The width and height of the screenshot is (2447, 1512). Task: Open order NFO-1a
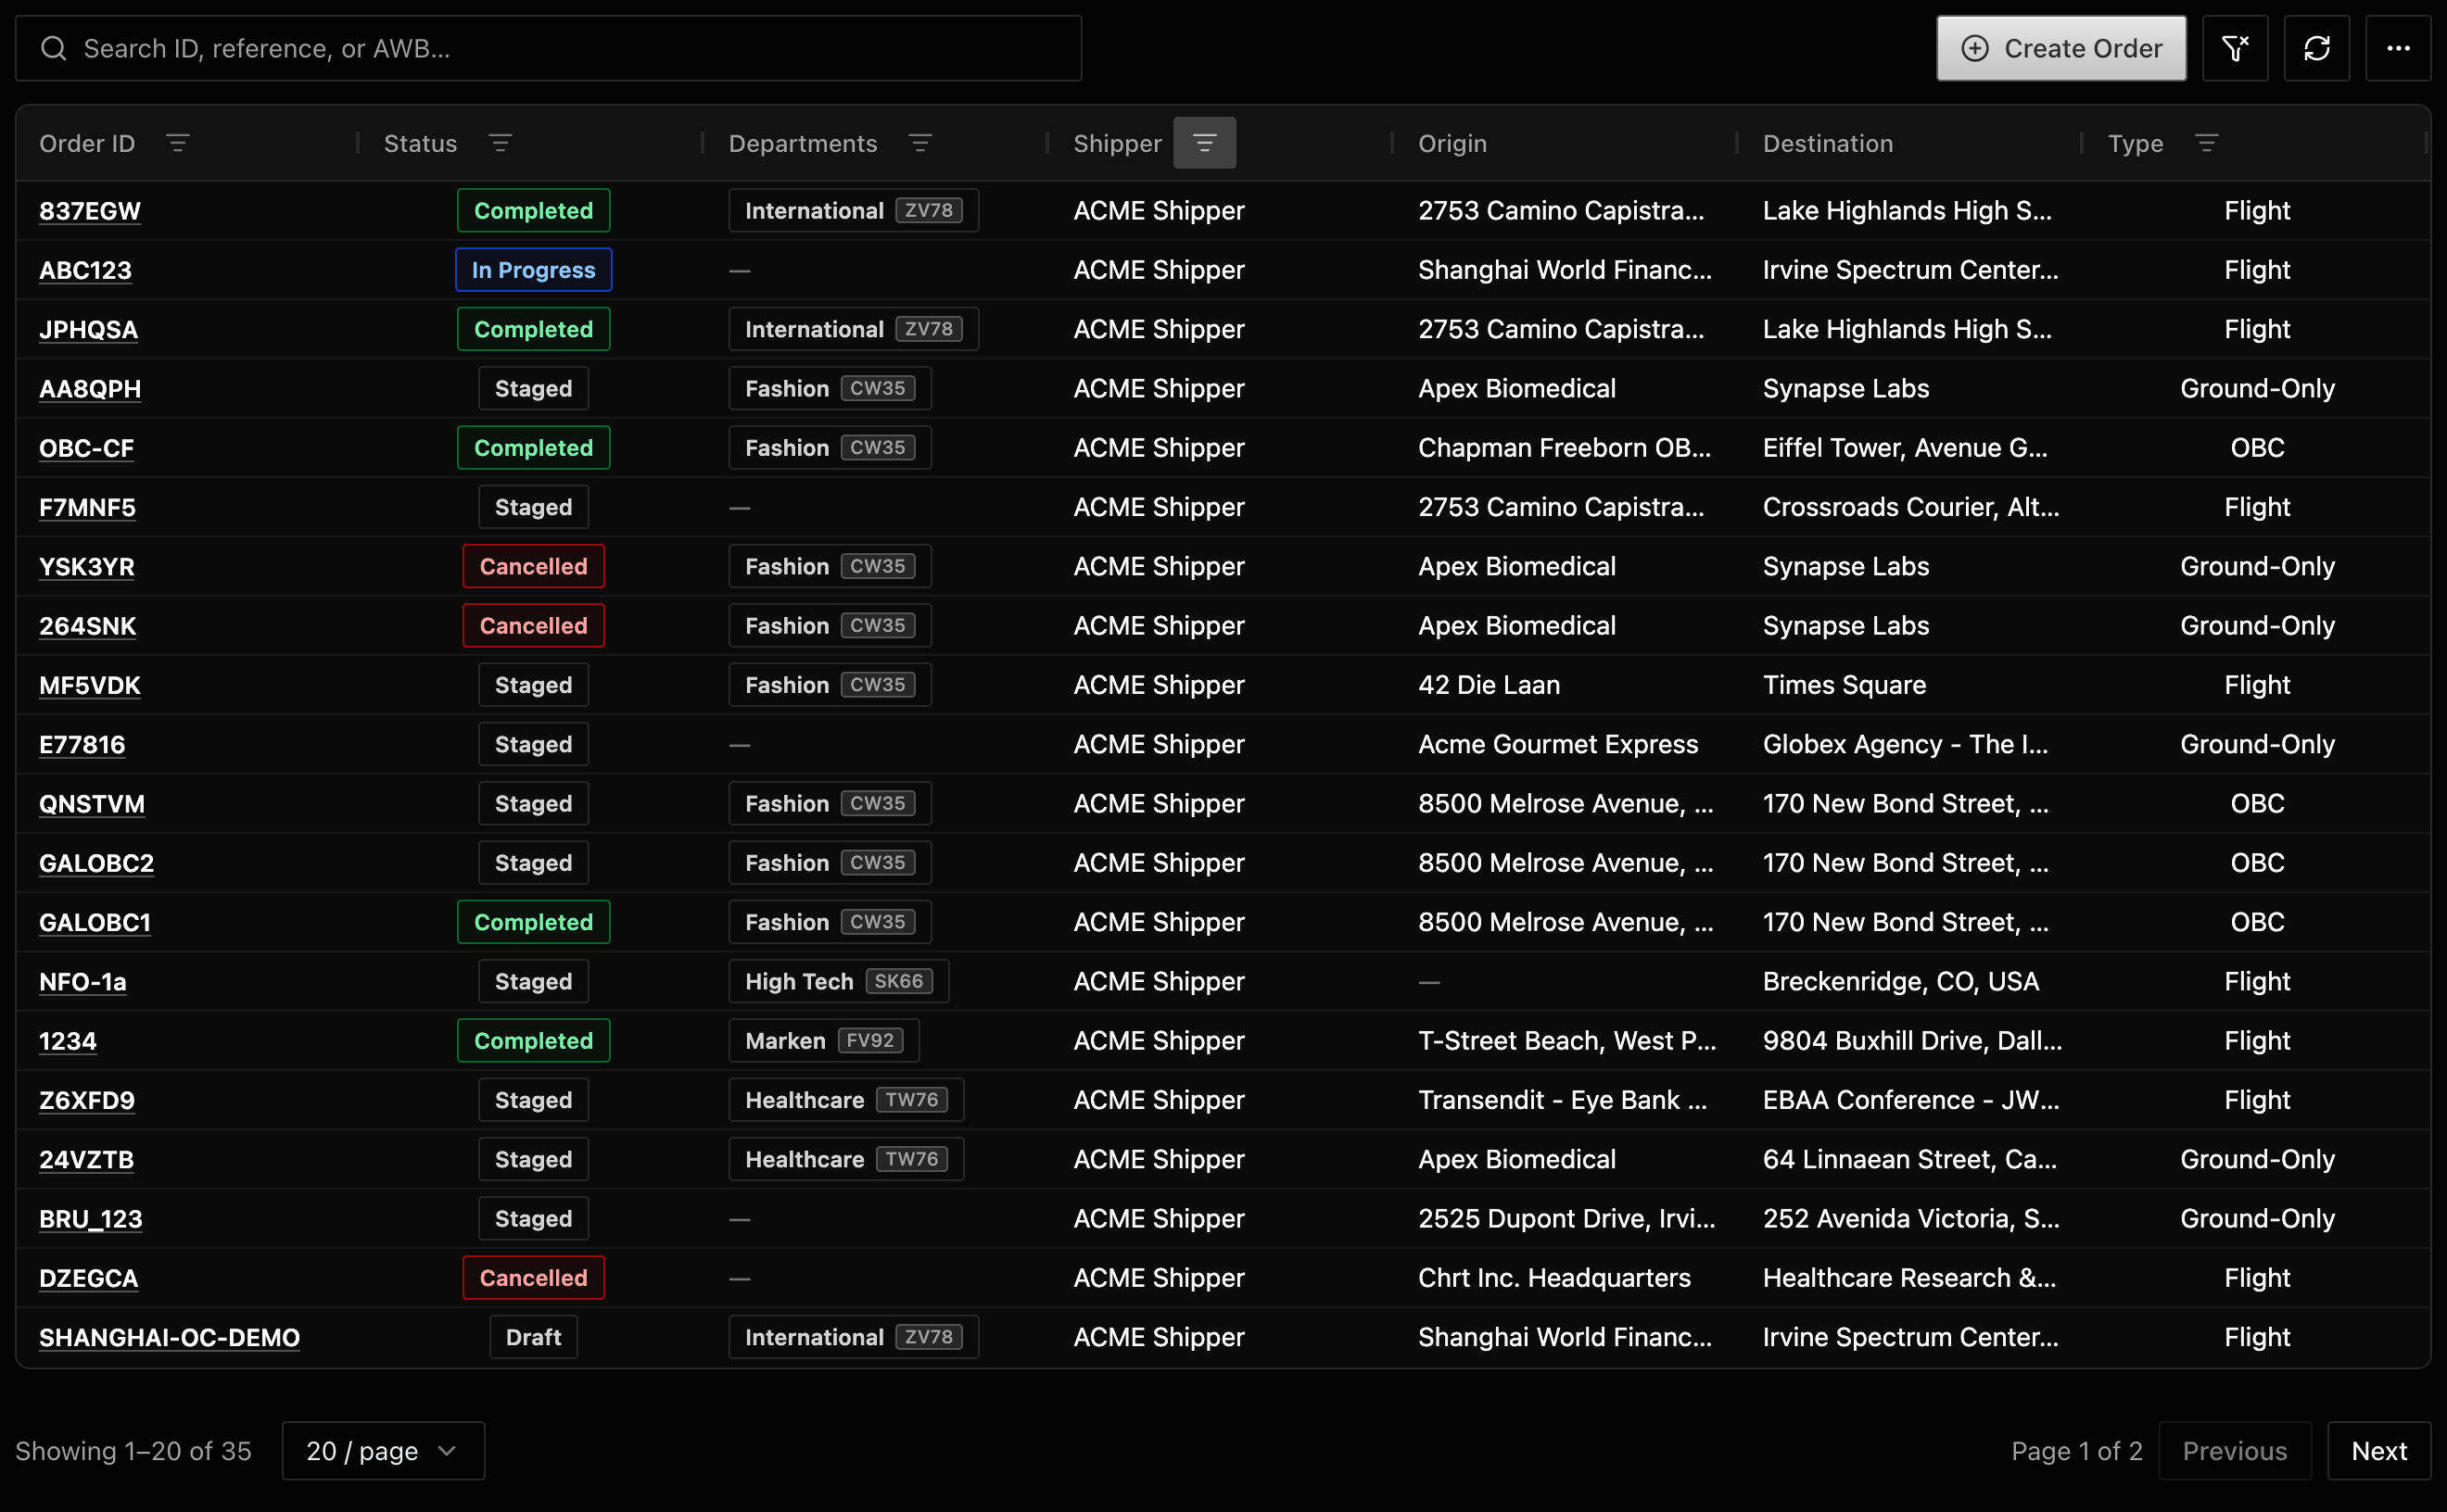tap(83, 982)
